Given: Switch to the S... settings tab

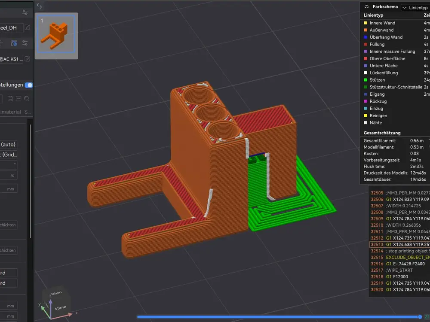Looking at the screenshot, I should click(28, 112).
